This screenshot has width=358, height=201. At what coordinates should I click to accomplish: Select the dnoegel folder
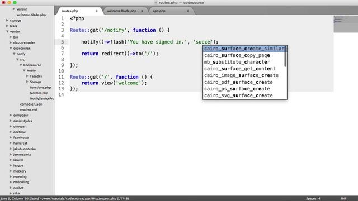19,126
